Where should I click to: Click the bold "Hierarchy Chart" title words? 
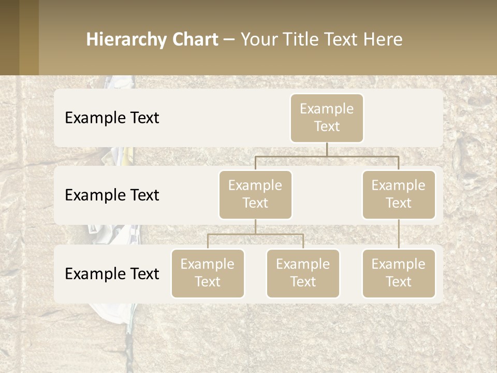tap(152, 39)
